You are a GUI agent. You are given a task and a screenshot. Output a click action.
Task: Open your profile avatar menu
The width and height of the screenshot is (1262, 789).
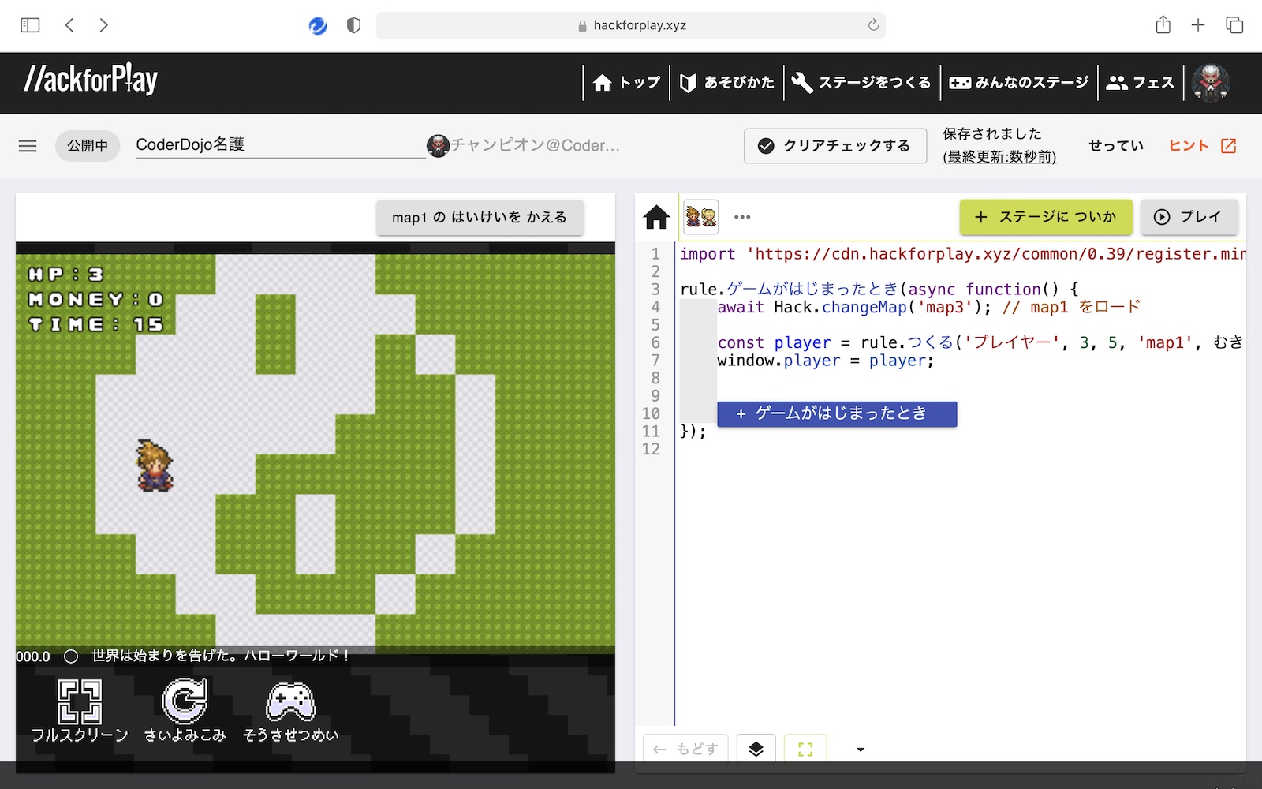tap(1212, 82)
